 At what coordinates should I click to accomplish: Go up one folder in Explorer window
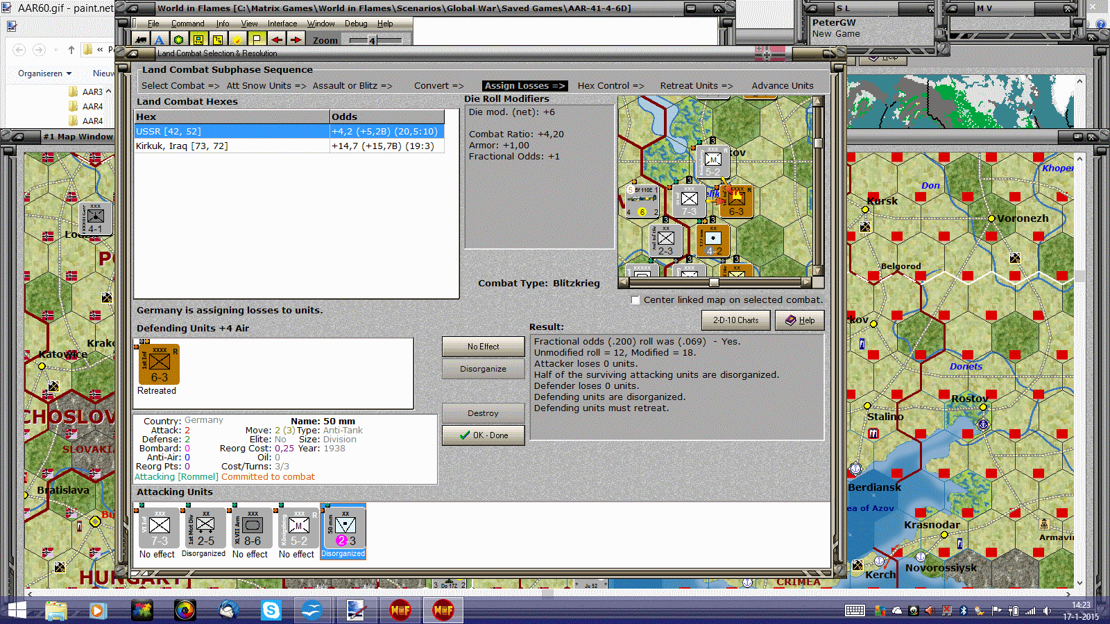71,50
